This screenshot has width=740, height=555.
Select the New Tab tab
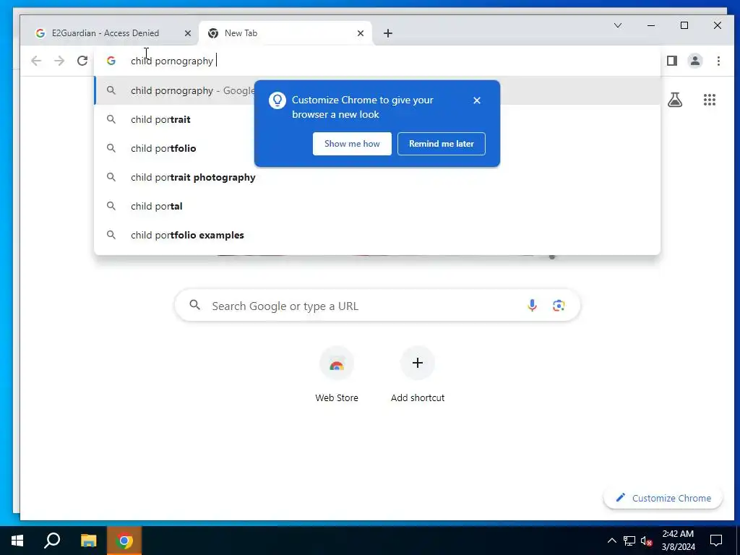[x=285, y=33]
